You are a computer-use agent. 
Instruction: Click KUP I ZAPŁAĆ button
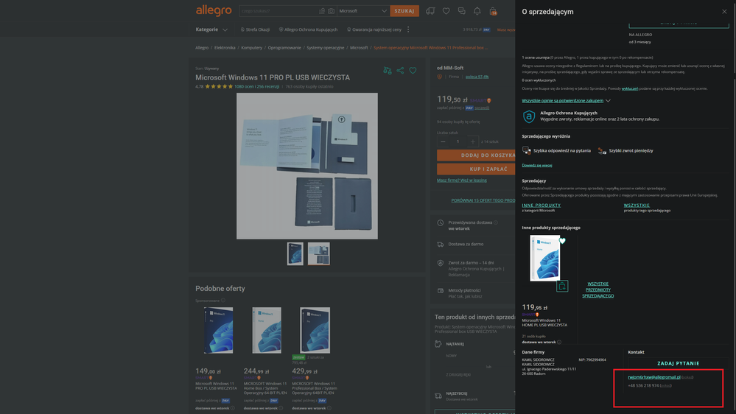476,169
